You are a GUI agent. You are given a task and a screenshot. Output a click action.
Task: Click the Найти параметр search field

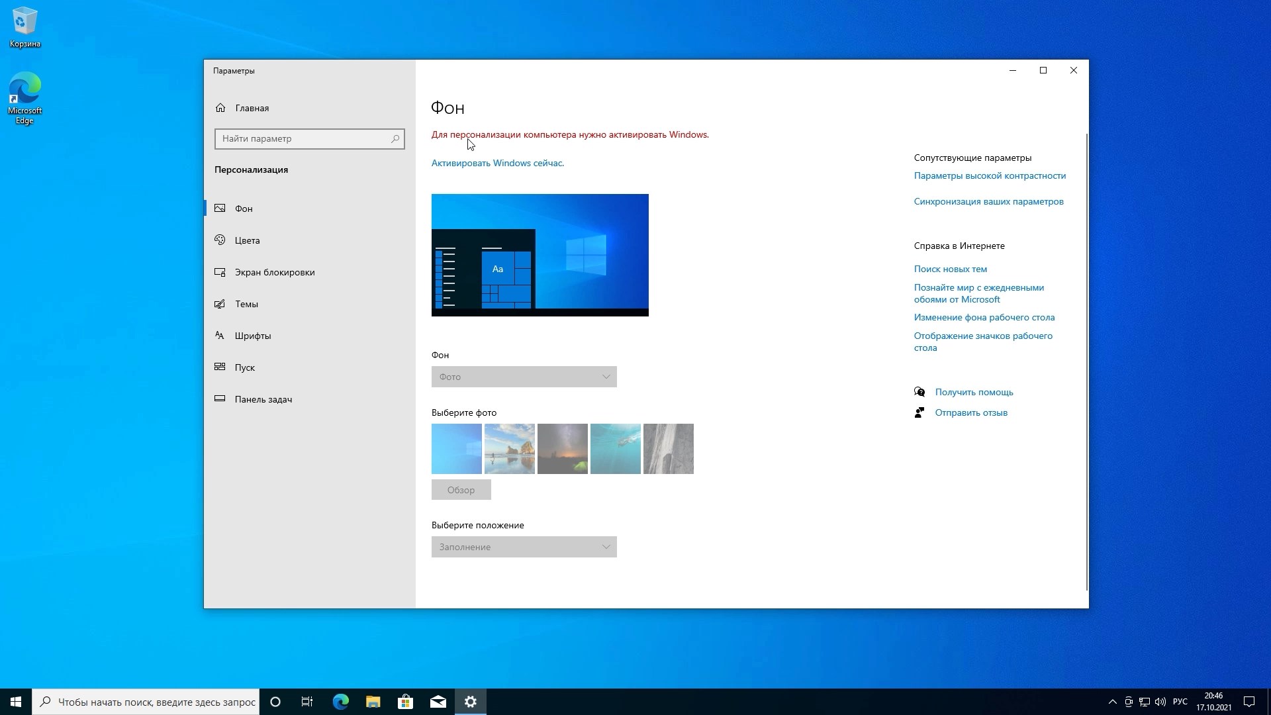pos(301,139)
